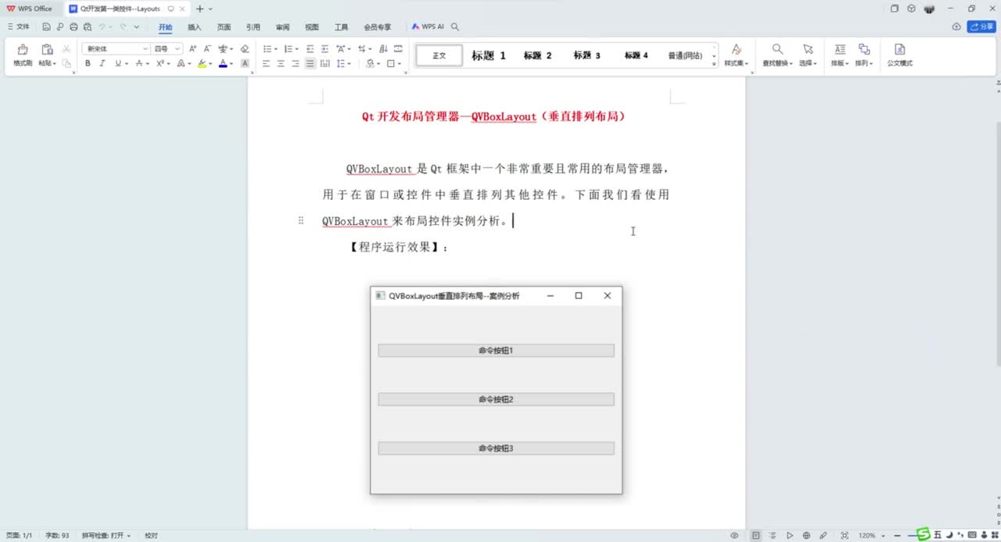Apply the Normal (正文) style
The height and width of the screenshot is (542, 1001).
440,55
